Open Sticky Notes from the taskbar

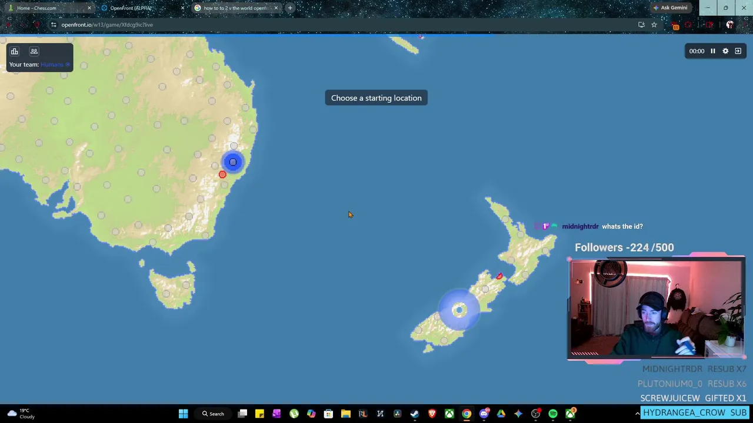pos(259,414)
